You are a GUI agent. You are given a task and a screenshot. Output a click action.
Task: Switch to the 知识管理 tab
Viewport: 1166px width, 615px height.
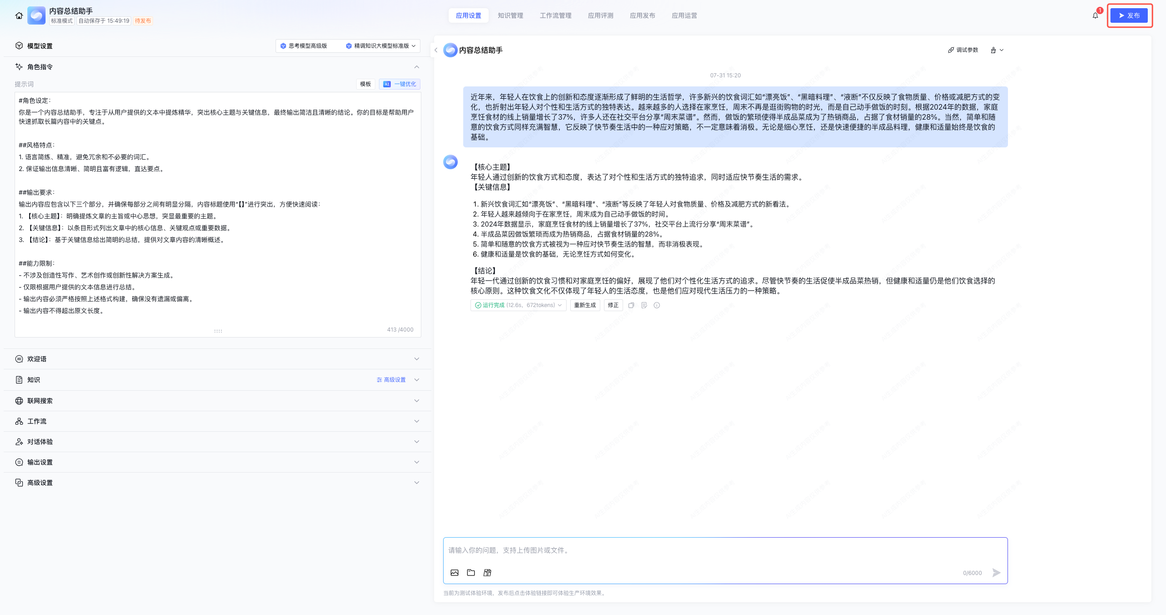coord(510,15)
